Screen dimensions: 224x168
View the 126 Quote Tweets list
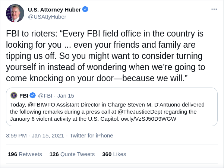click(72, 154)
